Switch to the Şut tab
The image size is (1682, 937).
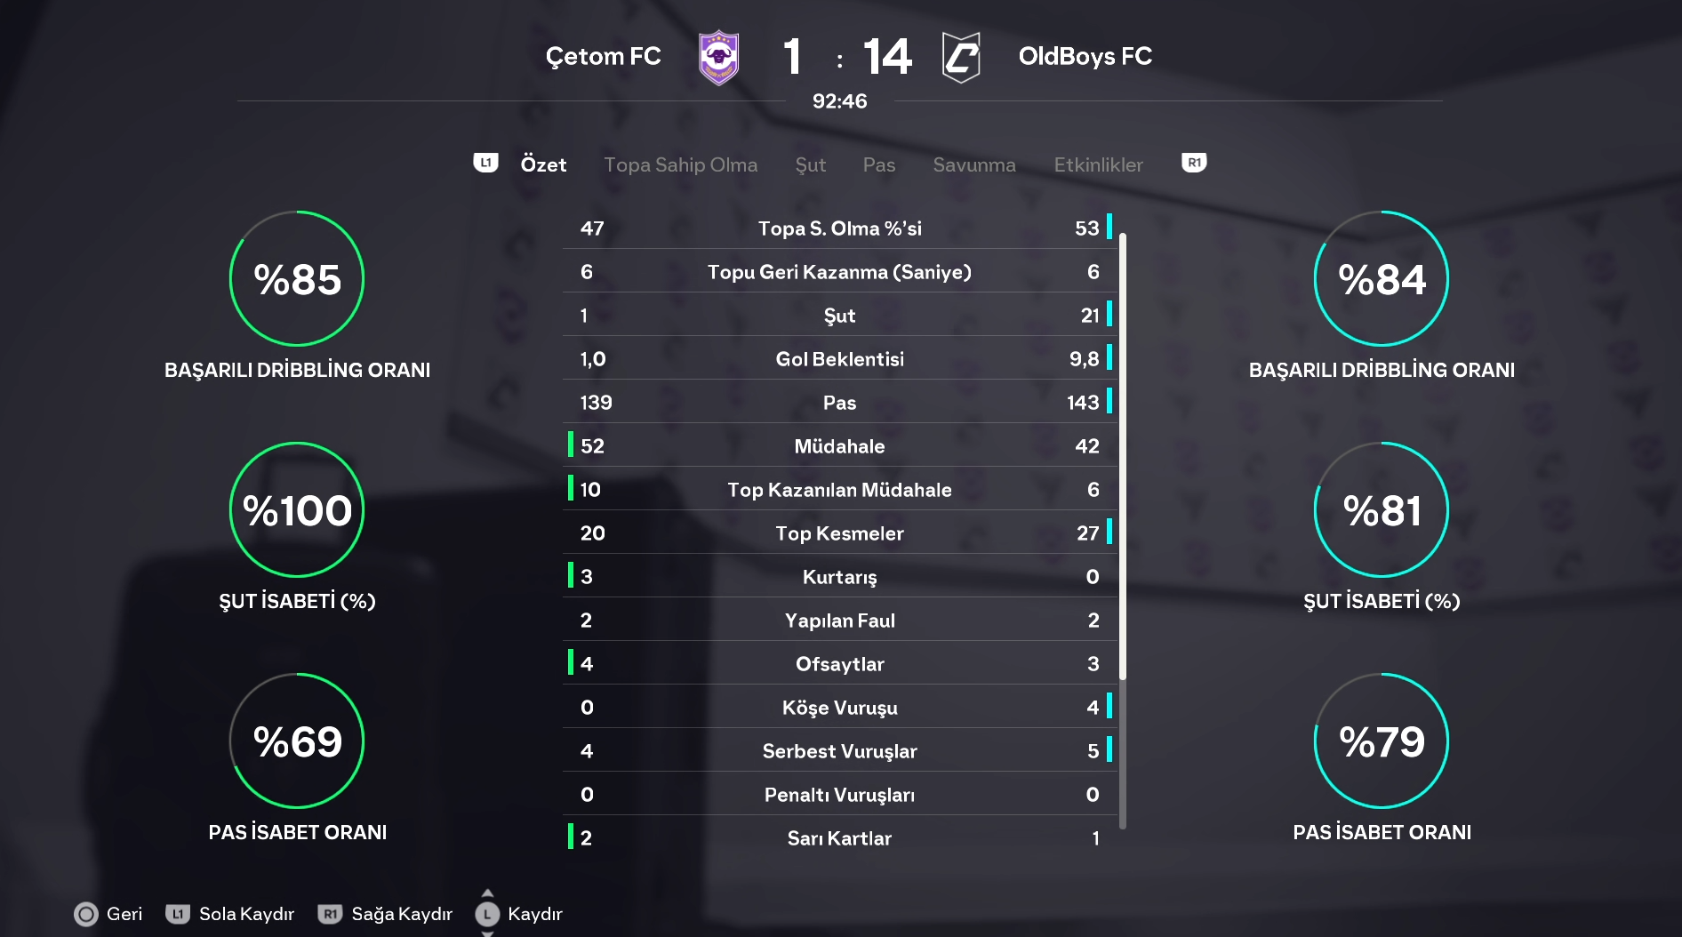pyautogui.click(x=810, y=164)
